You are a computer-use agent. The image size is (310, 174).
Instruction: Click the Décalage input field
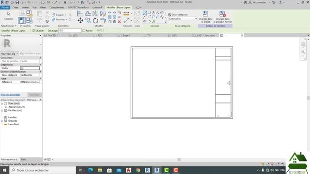pos(70,30)
